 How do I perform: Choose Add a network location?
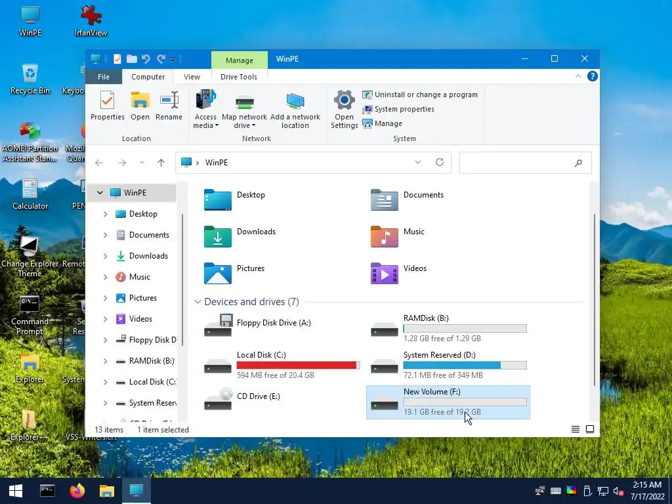tap(295, 110)
